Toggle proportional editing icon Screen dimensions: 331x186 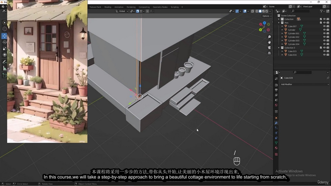pyautogui.click(x=147, y=11)
